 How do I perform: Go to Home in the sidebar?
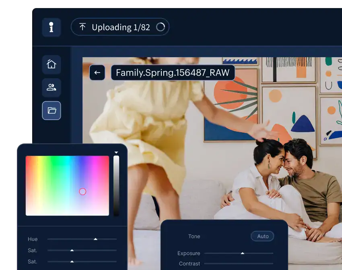51,64
